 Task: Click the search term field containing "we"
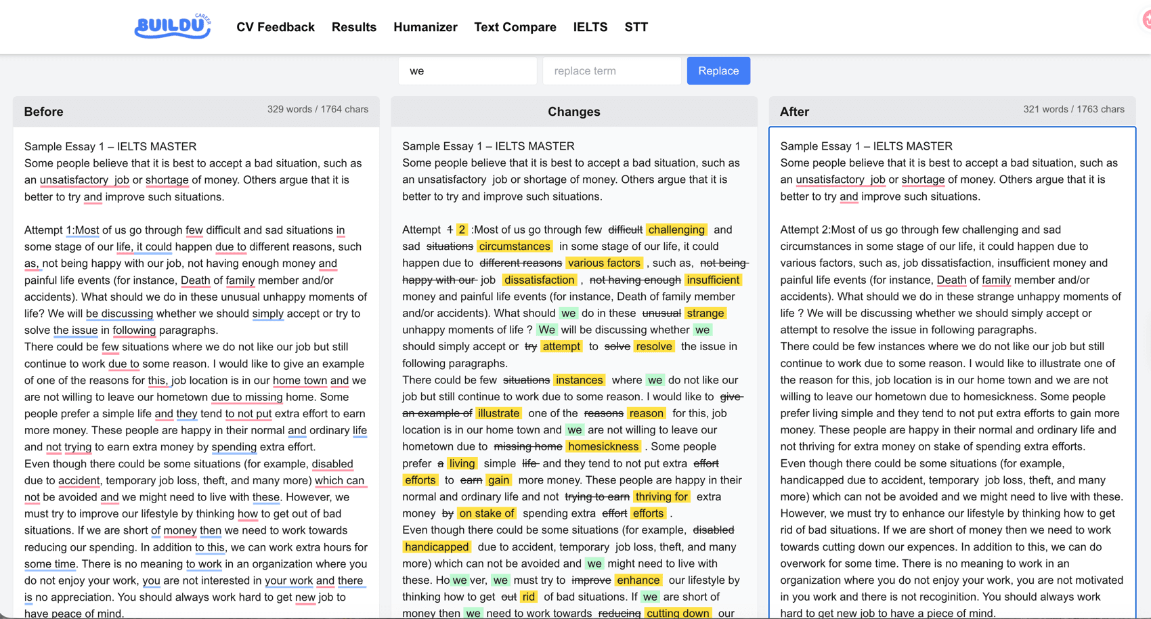coord(468,71)
